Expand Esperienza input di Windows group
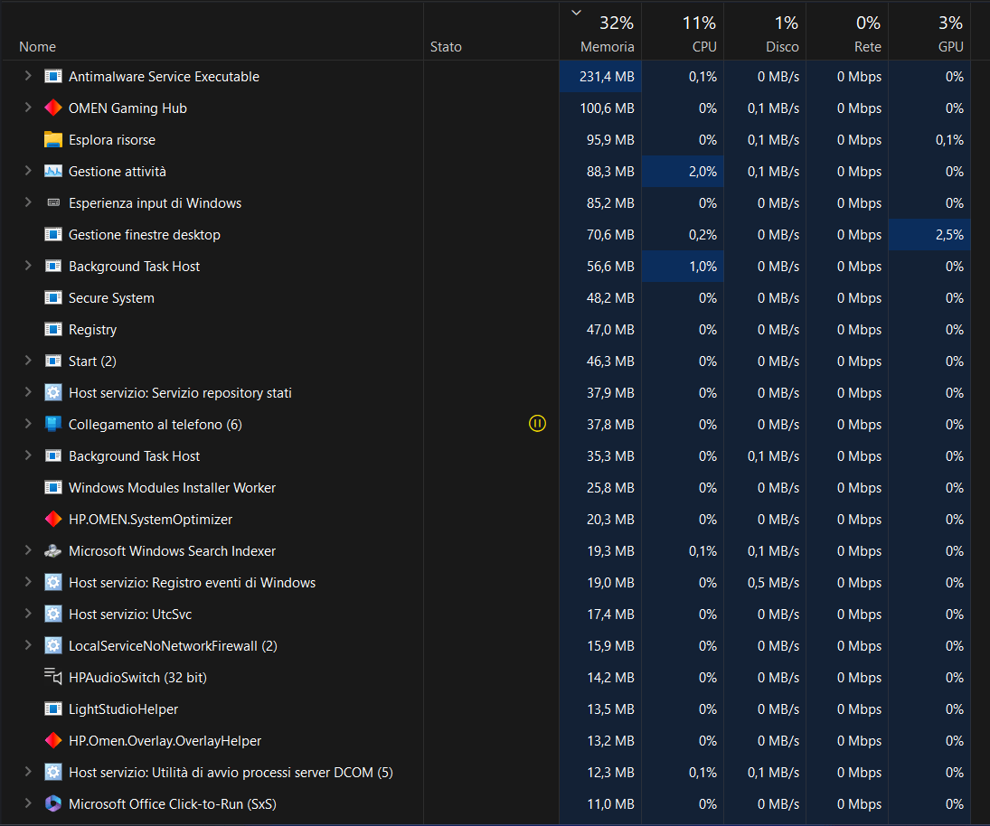The image size is (990, 826). (28, 202)
